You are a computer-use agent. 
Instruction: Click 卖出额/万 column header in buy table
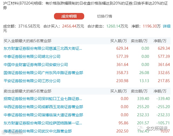[139, 41]
